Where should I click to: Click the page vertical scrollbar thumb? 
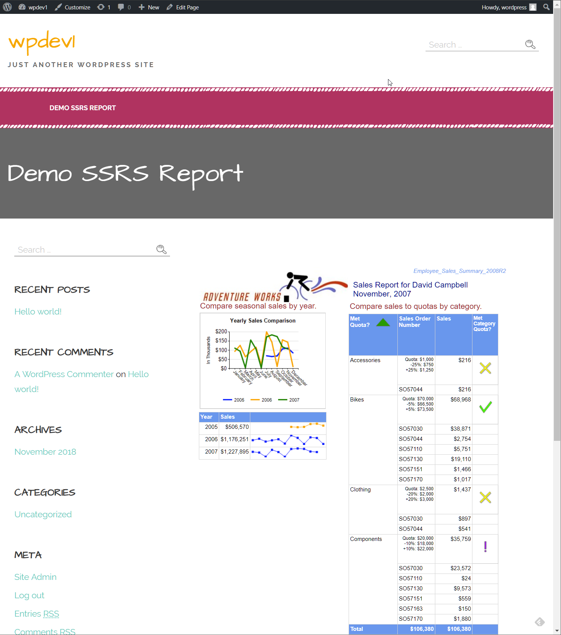click(557, 225)
